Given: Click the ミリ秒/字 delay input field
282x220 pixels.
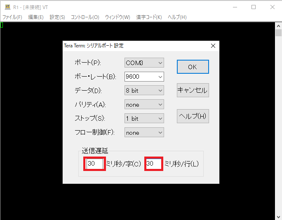Looking at the screenshot, I should pos(94,164).
